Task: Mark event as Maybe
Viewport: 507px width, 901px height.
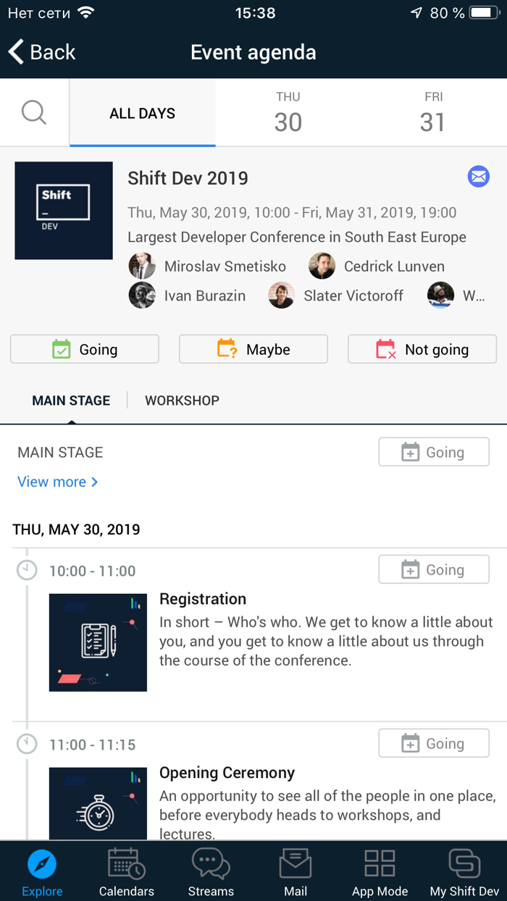Action: [253, 349]
